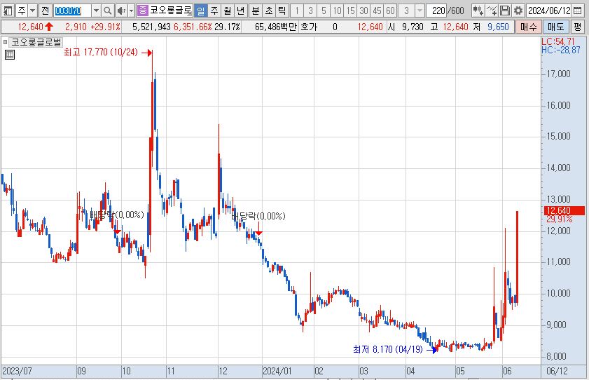Expand the stock code history dropdown
Screen dimensions: 589x380
(x=96, y=11)
